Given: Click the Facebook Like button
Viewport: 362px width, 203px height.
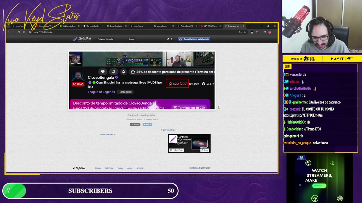Looking at the screenshot, I should click(147, 124).
